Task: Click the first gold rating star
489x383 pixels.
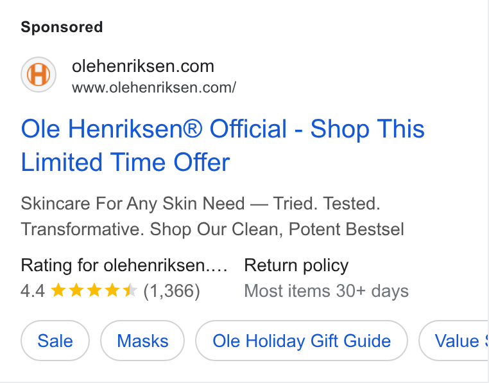Action: (x=58, y=290)
